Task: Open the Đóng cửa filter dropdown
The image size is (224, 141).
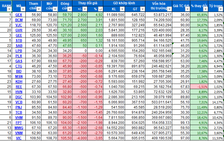Action: (x=70, y=9)
